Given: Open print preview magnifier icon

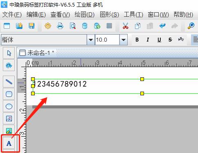Looking at the screenshot, I should (x=72, y=26).
